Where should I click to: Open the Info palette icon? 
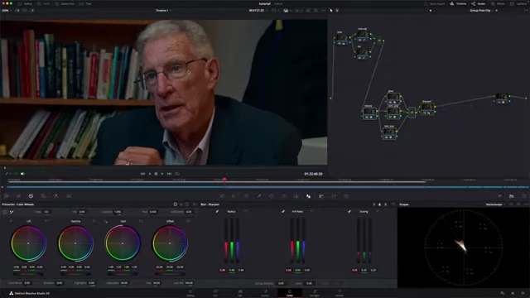(524, 196)
